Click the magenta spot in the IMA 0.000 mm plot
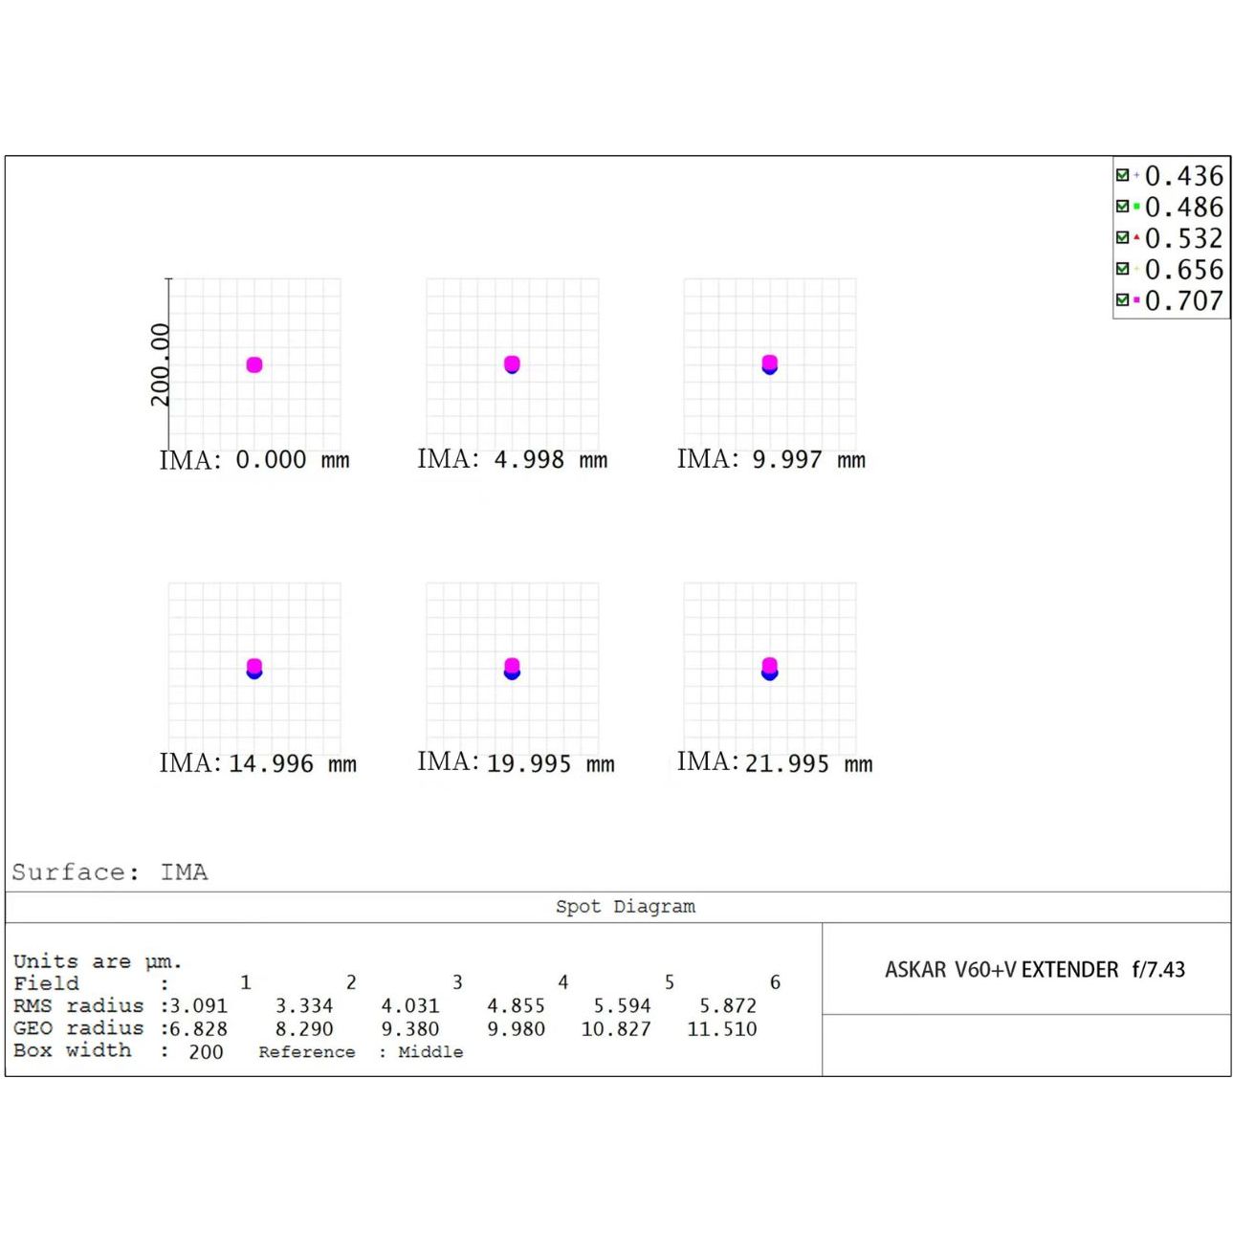The image size is (1233, 1233). coord(254,364)
